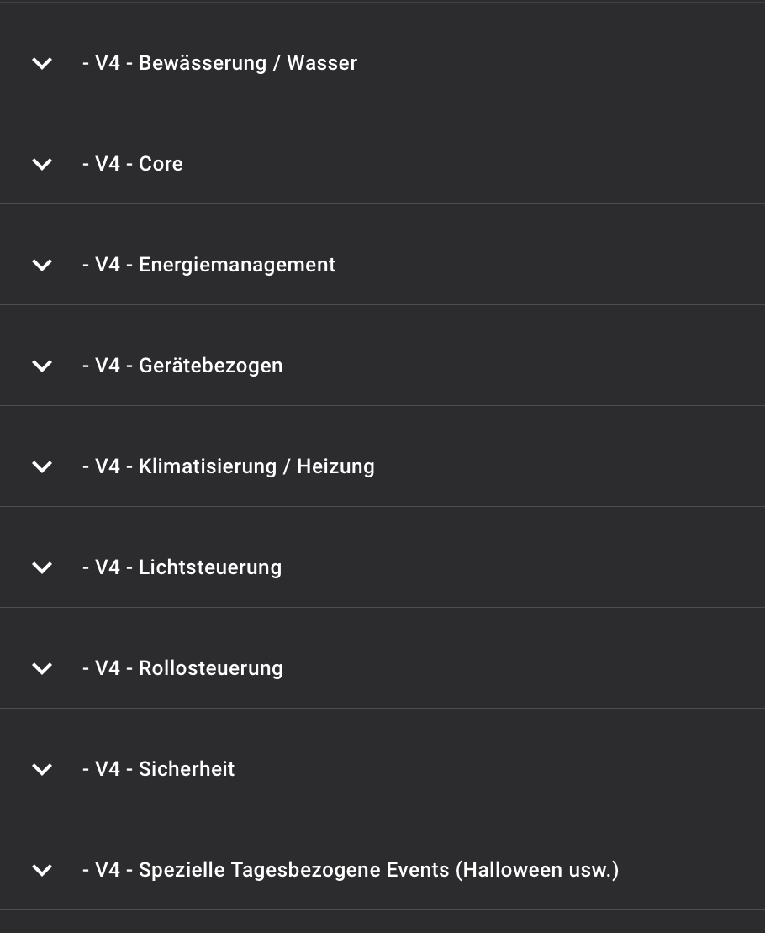Open the V4 - Sicherheit chevron icon
765x933 pixels.
[x=43, y=769]
